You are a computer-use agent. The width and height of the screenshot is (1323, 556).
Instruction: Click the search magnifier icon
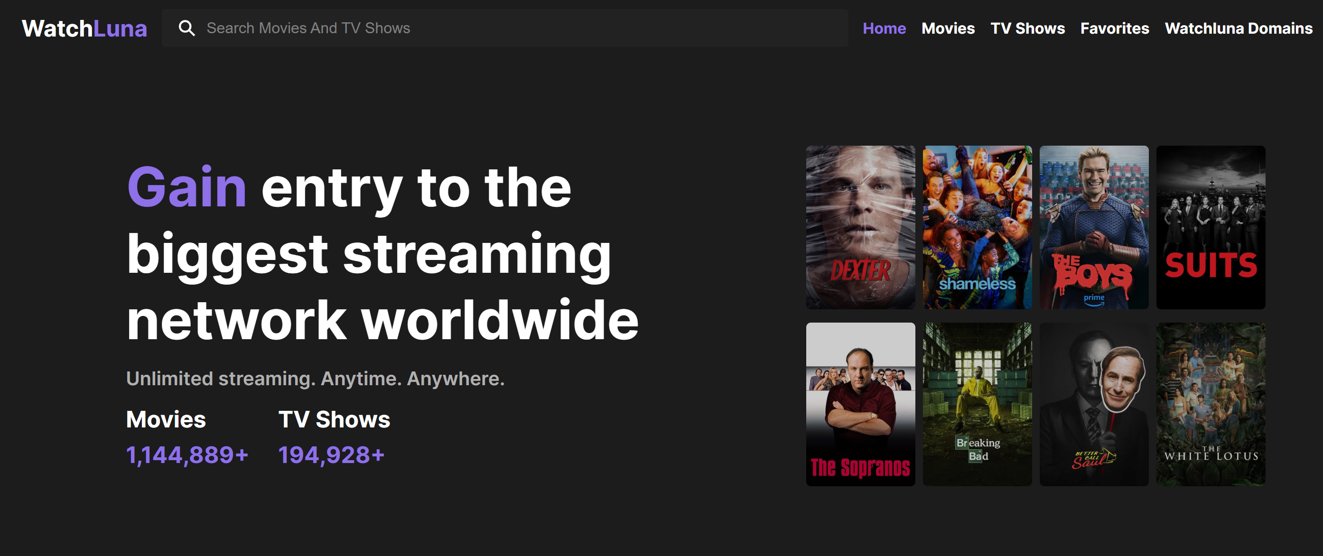click(186, 28)
